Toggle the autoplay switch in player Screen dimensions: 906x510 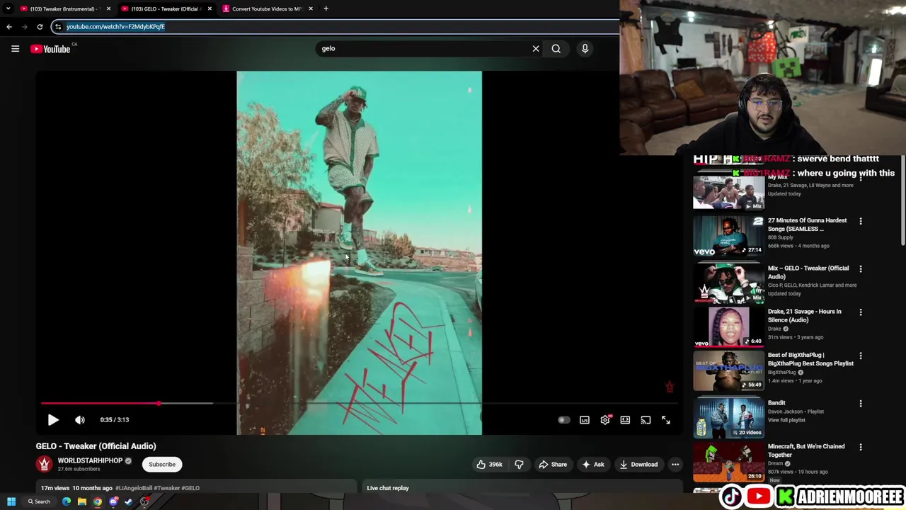pyautogui.click(x=563, y=420)
